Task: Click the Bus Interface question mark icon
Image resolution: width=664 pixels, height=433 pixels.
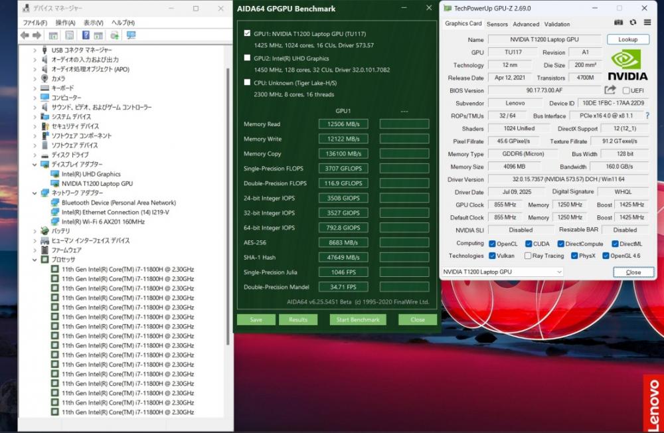Action: click(x=647, y=116)
